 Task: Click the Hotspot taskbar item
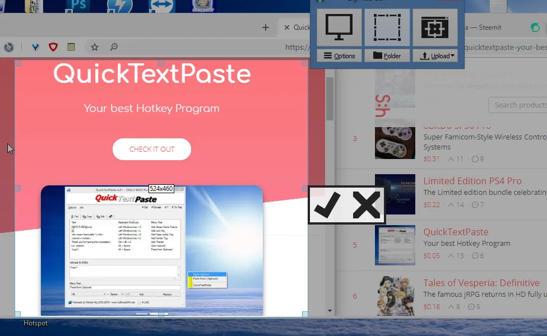click(35, 323)
